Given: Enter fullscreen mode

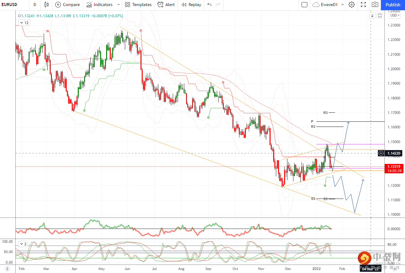Looking at the screenshot, I should point(363,5).
